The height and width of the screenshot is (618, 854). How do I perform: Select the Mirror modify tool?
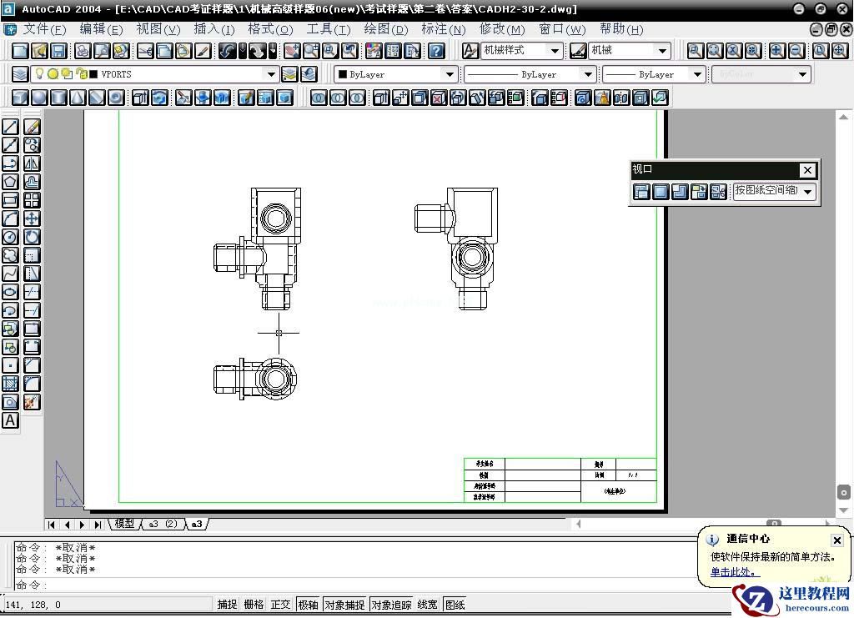pyautogui.click(x=32, y=163)
